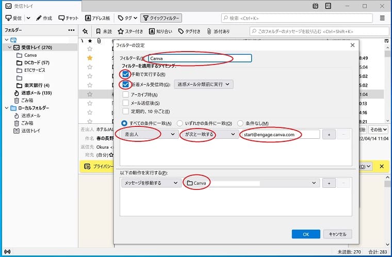Open the 迷惑メール (139) junk folder

coord(36,93)
